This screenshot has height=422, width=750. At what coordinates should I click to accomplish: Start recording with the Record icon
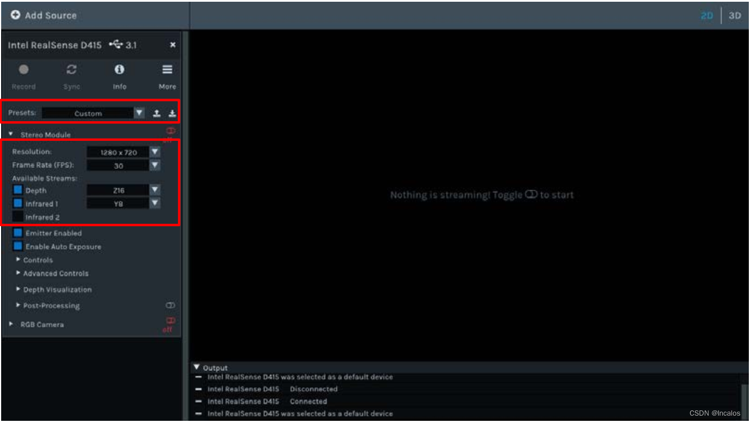pos(23,70)
